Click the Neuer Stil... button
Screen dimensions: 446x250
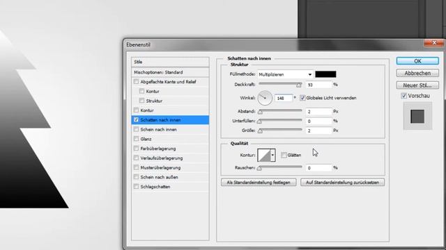click(417, 85)
